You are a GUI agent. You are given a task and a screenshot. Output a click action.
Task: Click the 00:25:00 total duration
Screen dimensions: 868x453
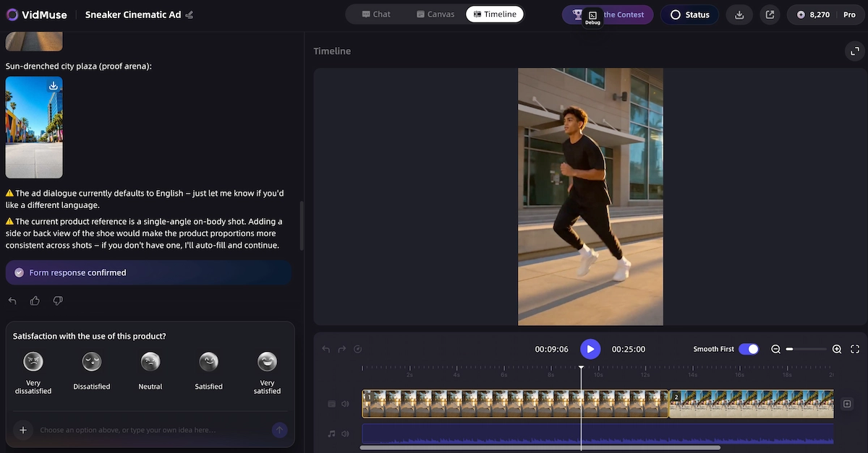[629, 349]
